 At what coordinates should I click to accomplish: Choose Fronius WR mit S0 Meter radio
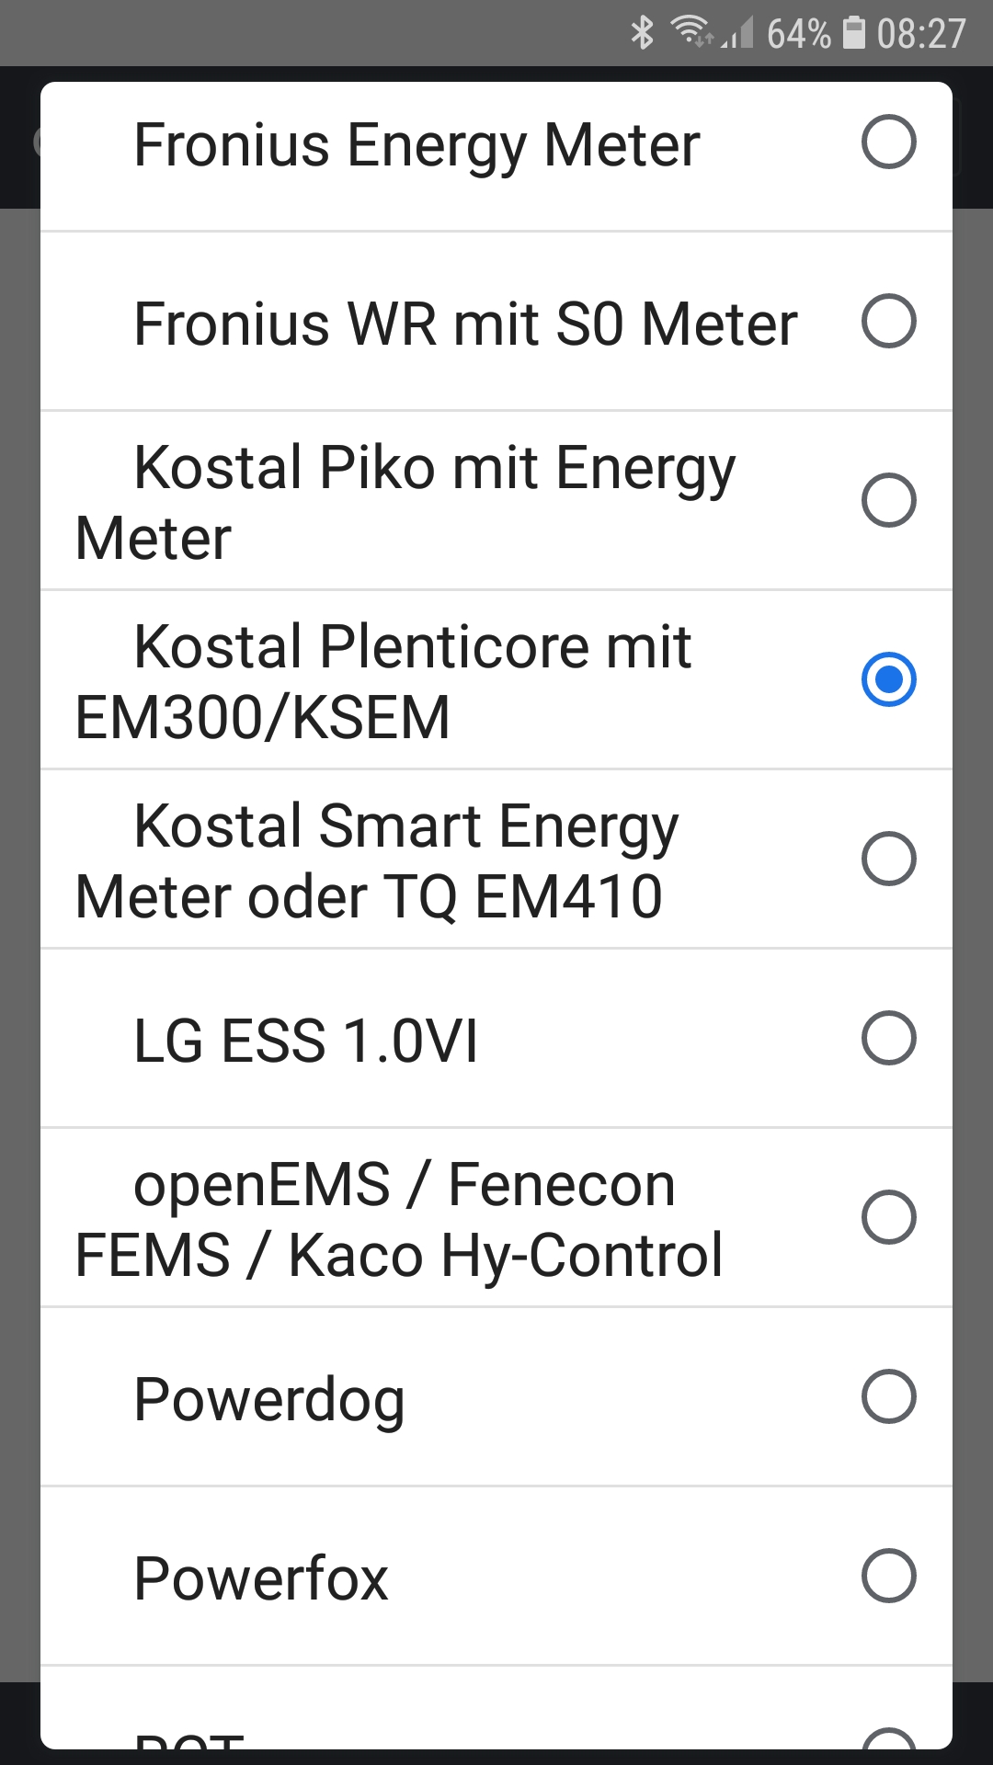(888, 321)
